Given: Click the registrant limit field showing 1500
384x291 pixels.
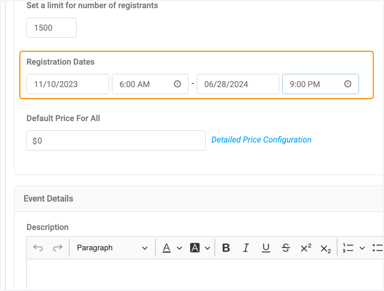Looking at the screenshot, I should (x=52, y=28).
